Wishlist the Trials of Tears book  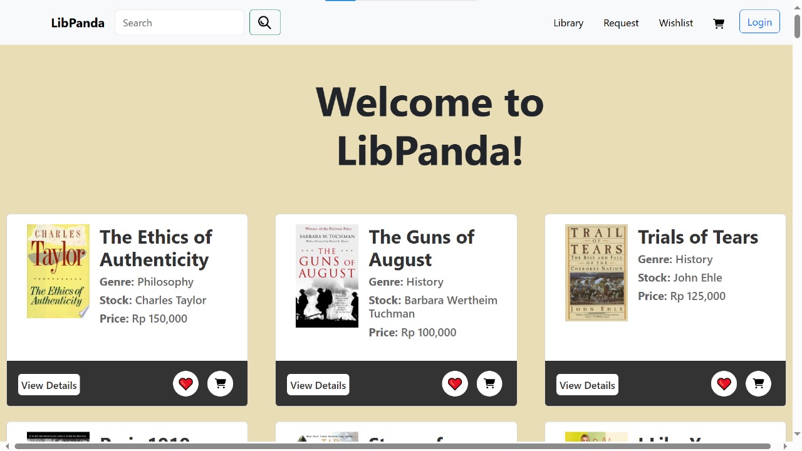pyautogui.click(x=724, y=383)
